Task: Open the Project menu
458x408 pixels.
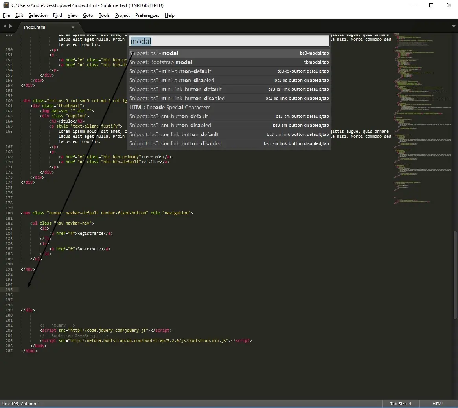Action: pos(122,15)
